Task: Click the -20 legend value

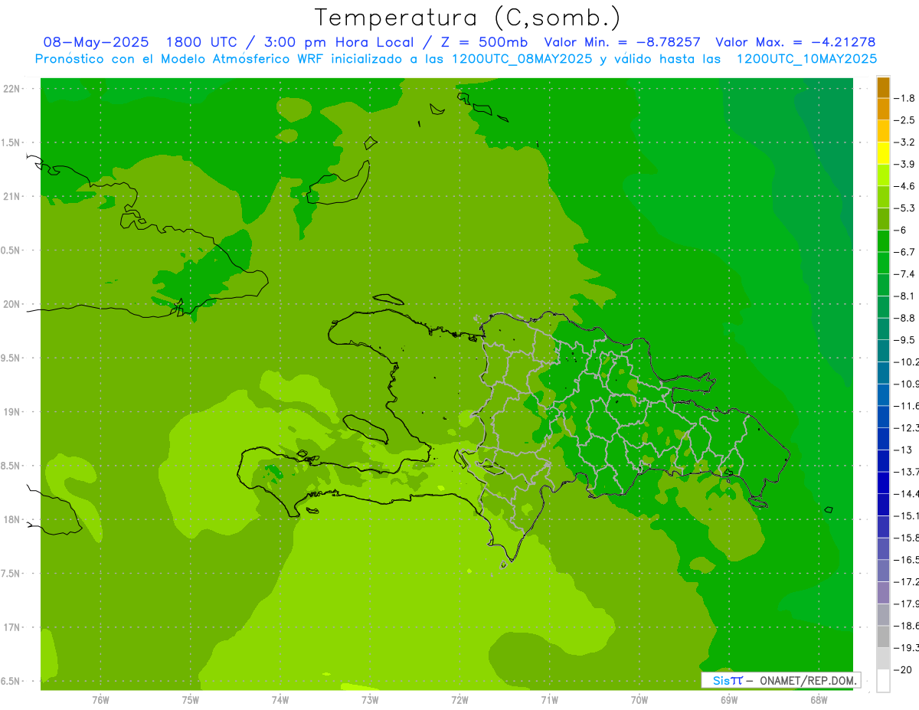Action: 904,669
